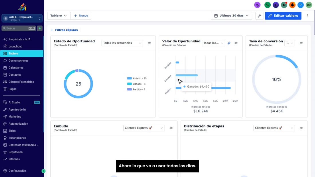Click the green lightning quick actions button

pyautogui.click(x=40, y=28)
